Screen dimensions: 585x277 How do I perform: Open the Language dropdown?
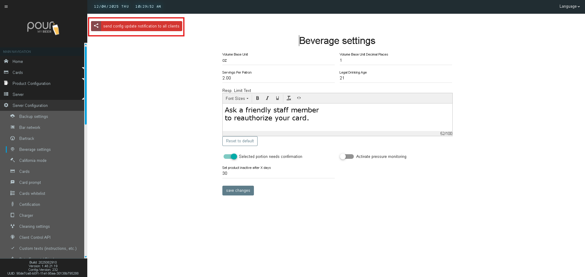click(x=569, y=6)
